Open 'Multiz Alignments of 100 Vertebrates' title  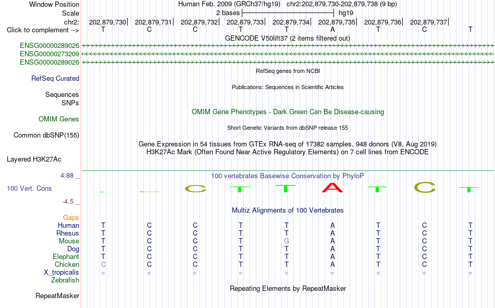pyautogui.click(x=288, y=211)
